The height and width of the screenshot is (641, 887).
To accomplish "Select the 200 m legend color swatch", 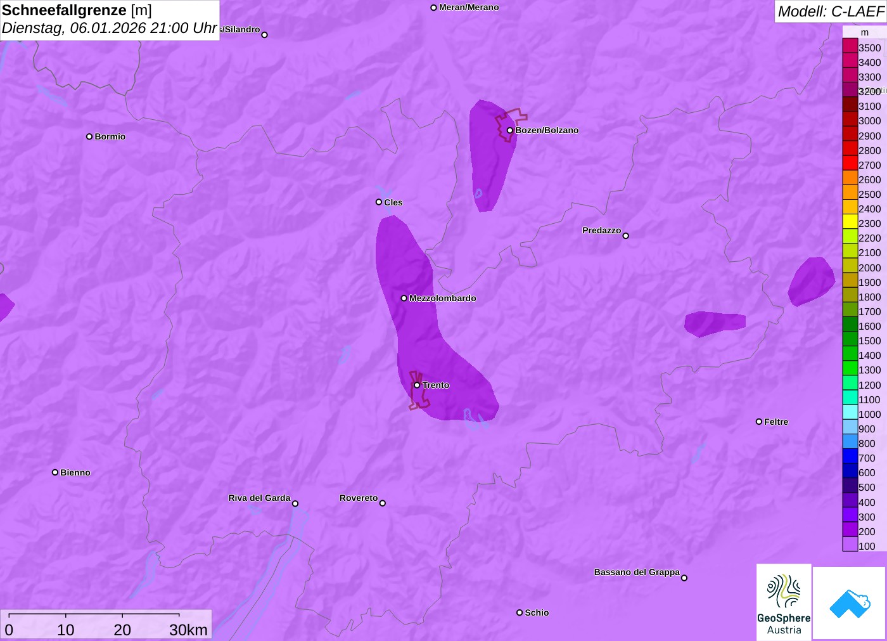I will click(850, 529).
